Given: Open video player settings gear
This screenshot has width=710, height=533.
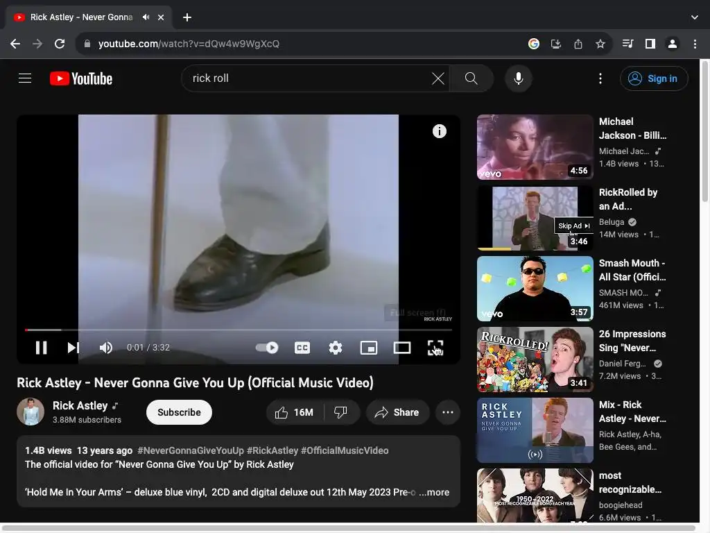Looking at the screenshot, I should (336, 348).
